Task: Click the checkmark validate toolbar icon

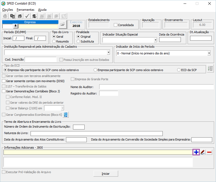Action: point(27,16)
